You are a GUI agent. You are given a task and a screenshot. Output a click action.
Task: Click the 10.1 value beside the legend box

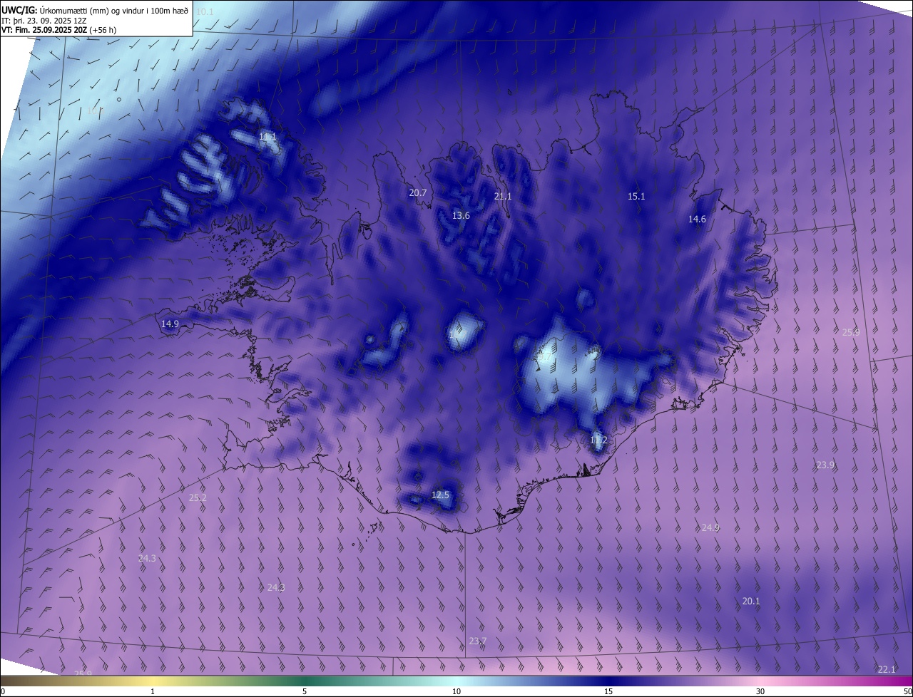click(x=205, y=12)
